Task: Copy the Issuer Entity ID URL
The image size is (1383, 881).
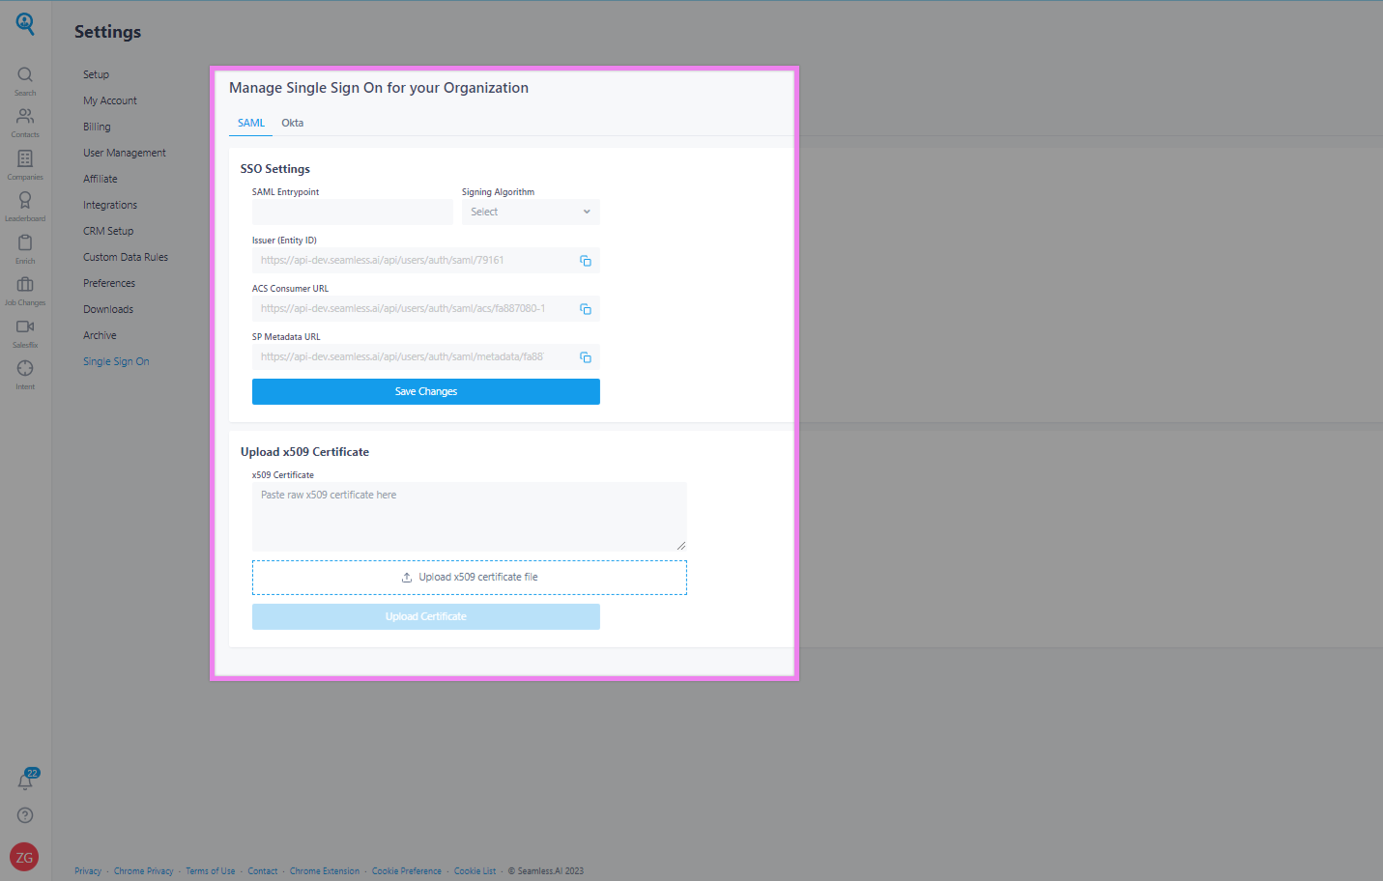Action: 585,261
